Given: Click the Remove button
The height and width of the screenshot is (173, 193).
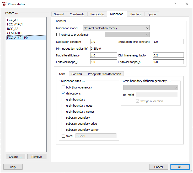Looking at the screenshot, I should coord(37,157).
